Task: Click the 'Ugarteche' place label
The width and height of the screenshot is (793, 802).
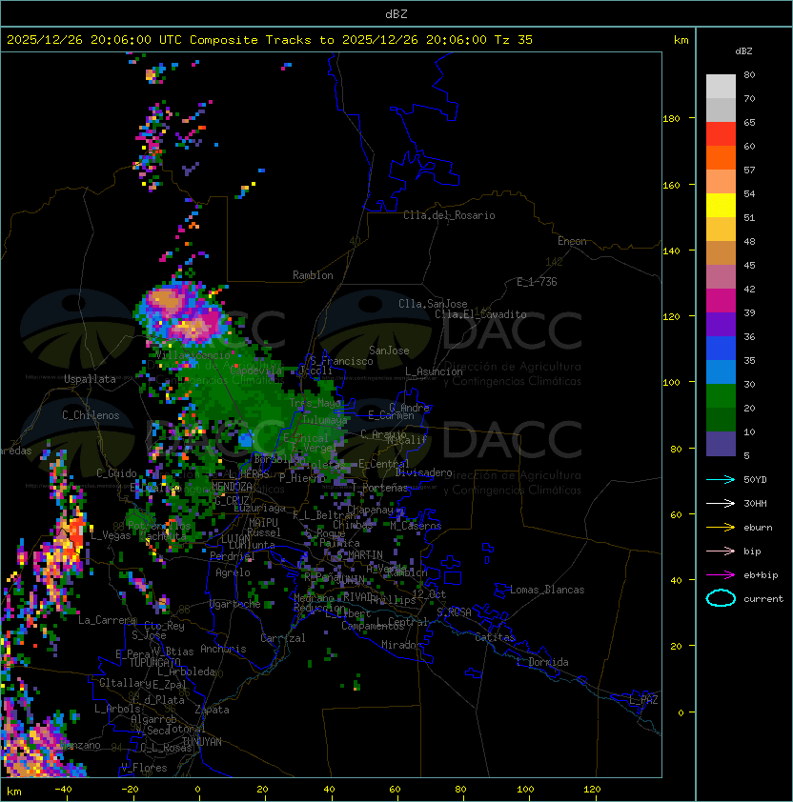Action: tap(235, 604)
